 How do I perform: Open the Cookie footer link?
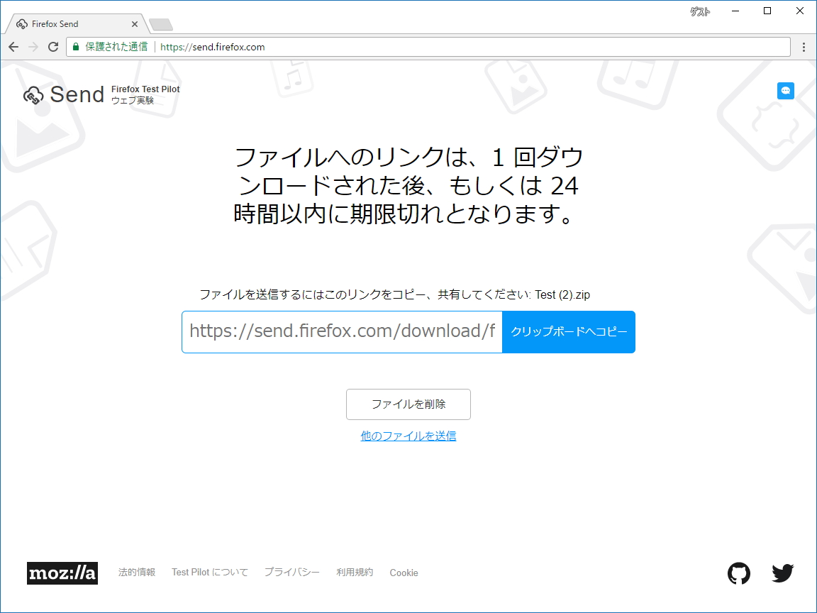tap(404, 573)
